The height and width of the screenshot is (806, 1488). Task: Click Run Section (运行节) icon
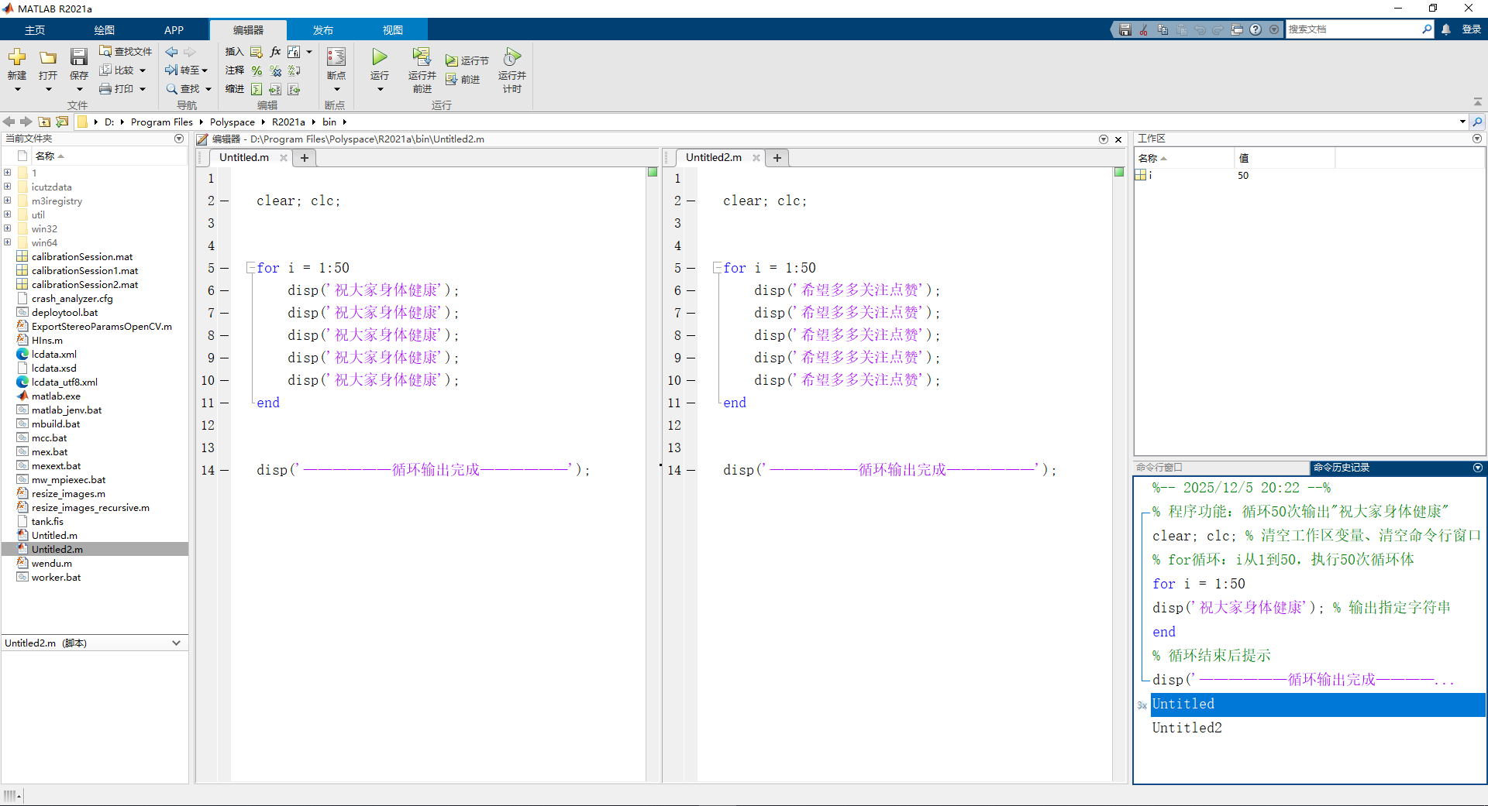pos(451,60)
